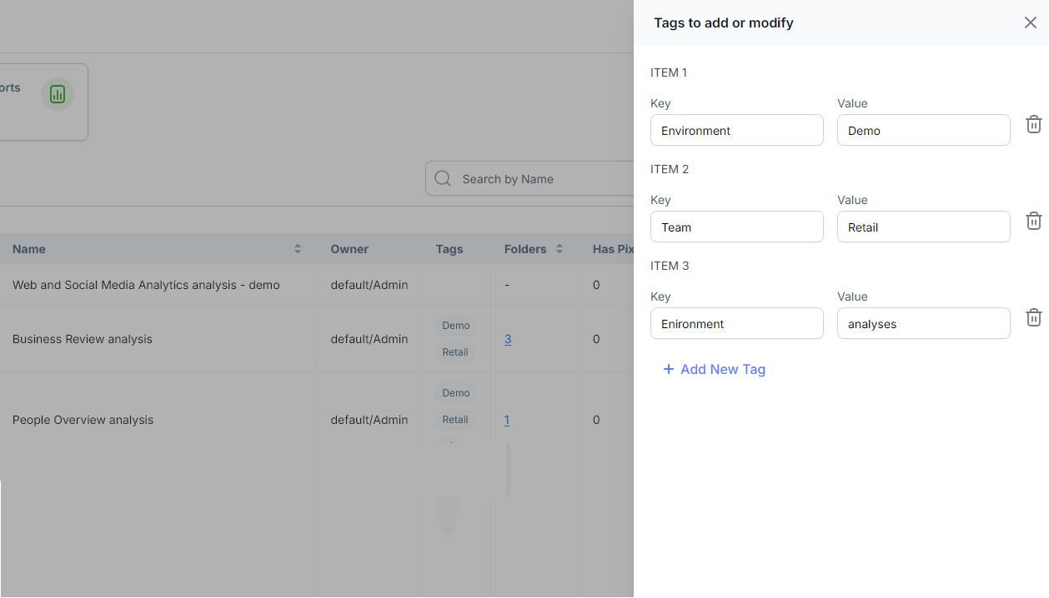Screen dimensions: 1049x598
Task: Click the green reports chart icon
Action: click(x=58, y=94)
